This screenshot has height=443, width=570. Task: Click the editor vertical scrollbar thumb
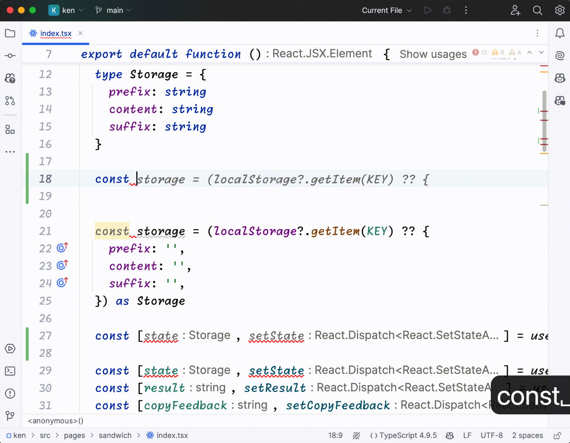[x=545, y=121]
